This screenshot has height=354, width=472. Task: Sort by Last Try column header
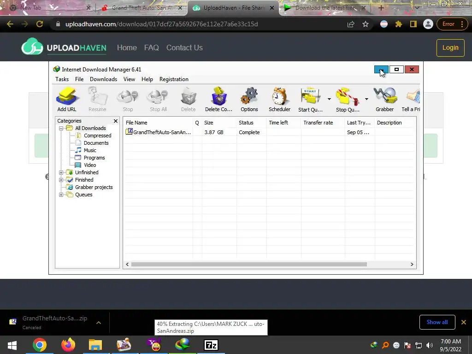[x=360, y=123]
